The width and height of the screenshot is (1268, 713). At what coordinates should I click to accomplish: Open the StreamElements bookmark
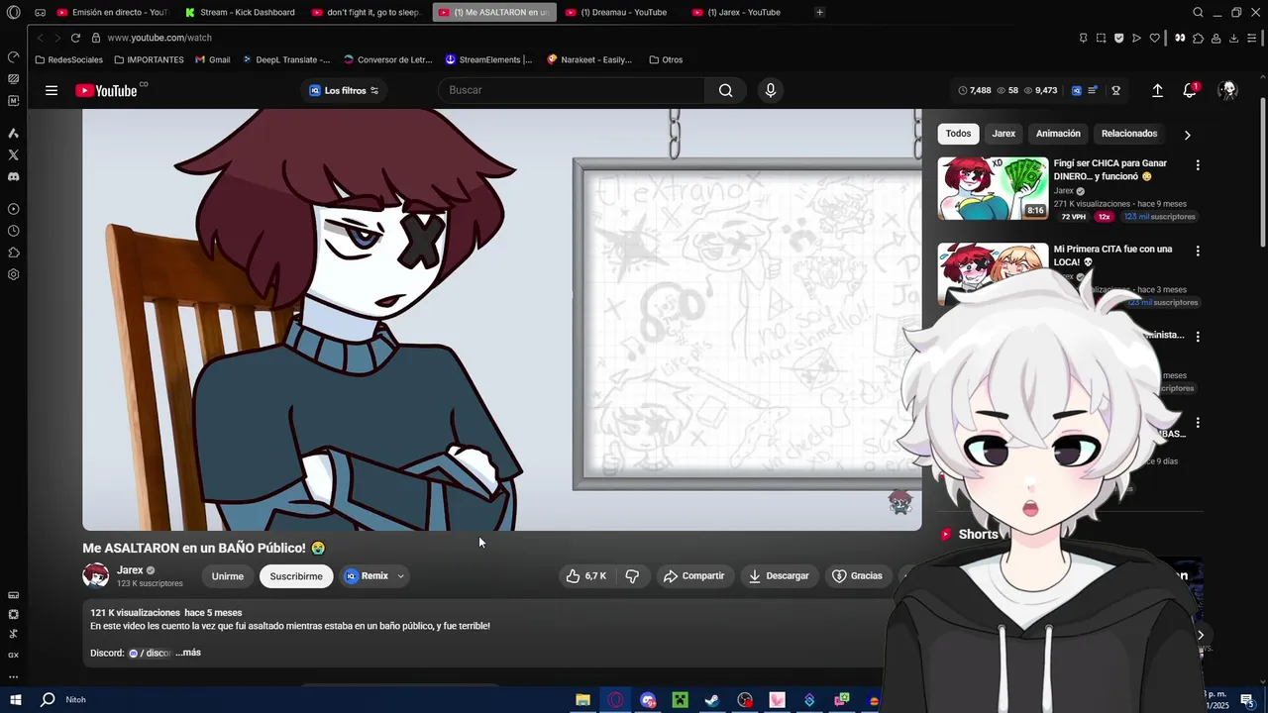point(487,59)
